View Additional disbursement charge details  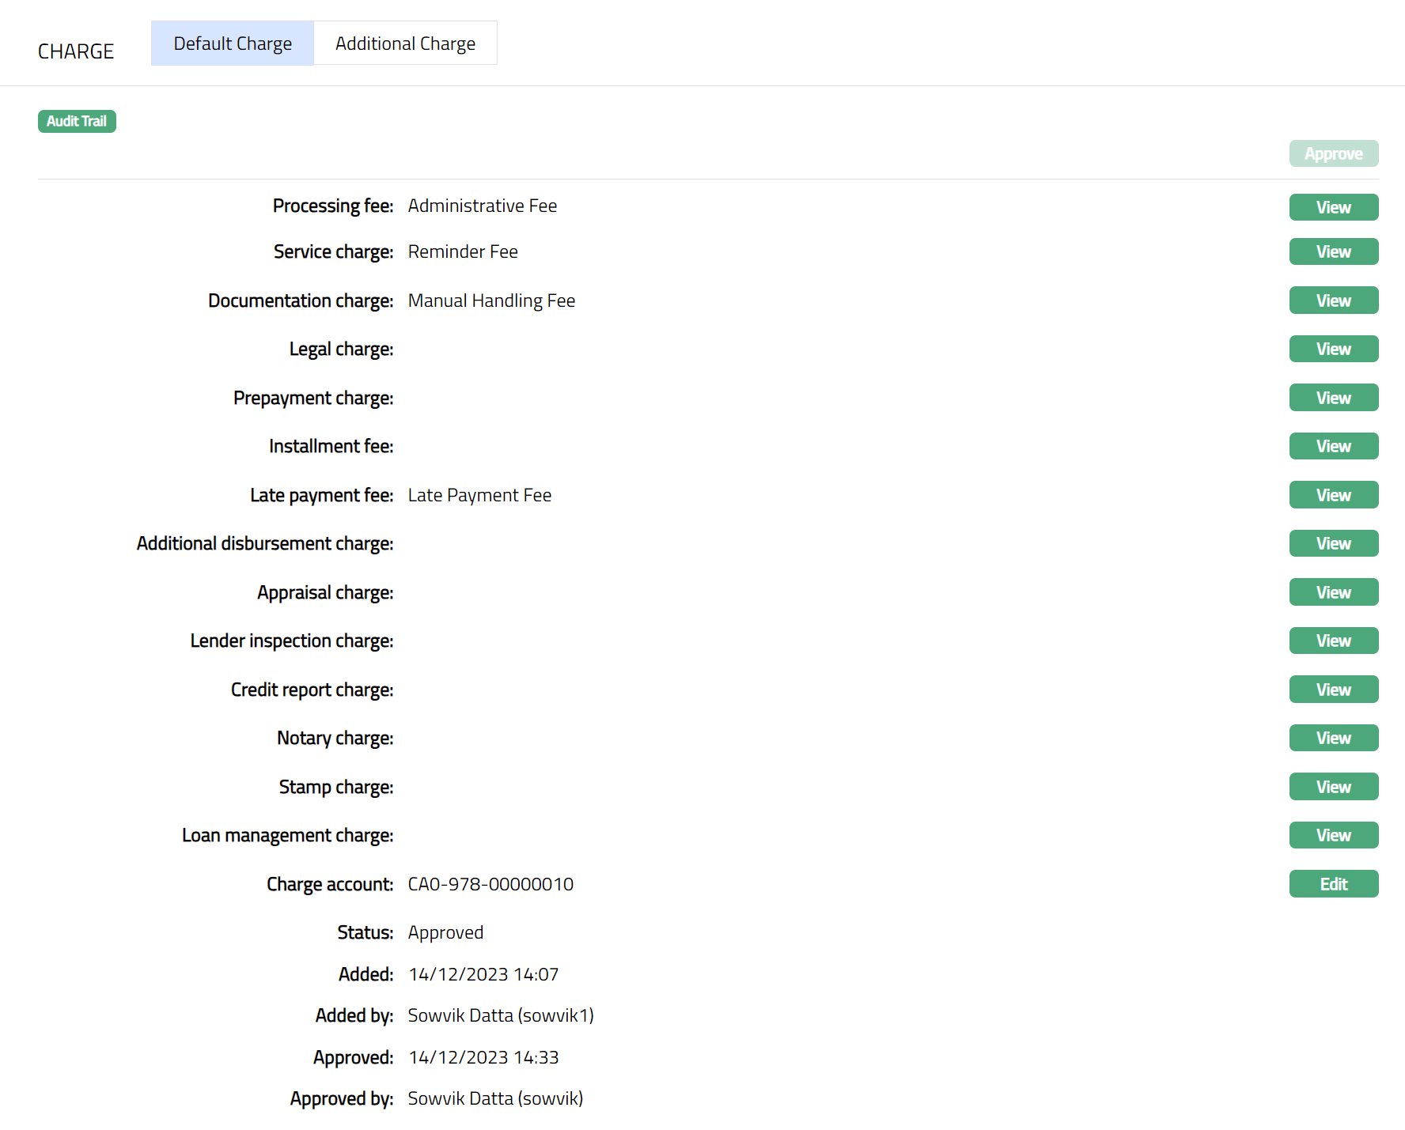(x=1333, y=543)
